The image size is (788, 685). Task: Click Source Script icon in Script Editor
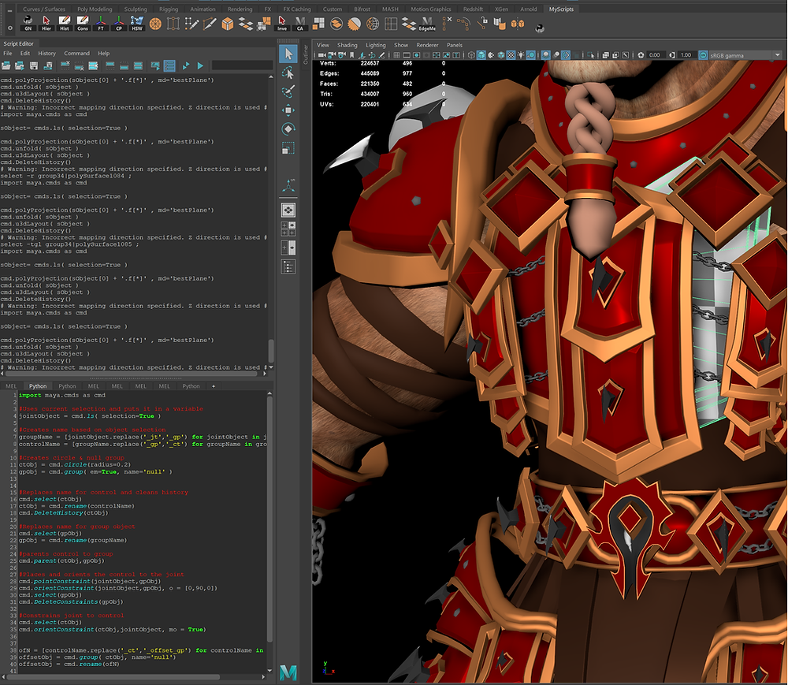click(x=20, y=65)
